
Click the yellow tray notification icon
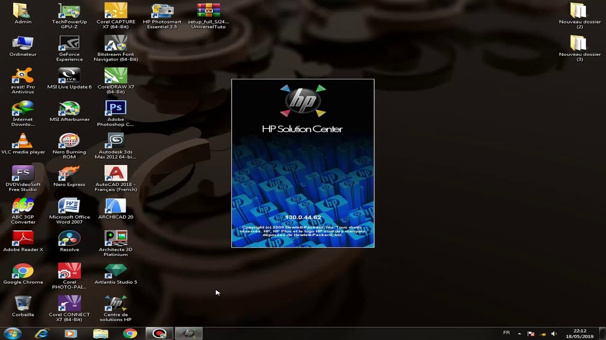543,334
